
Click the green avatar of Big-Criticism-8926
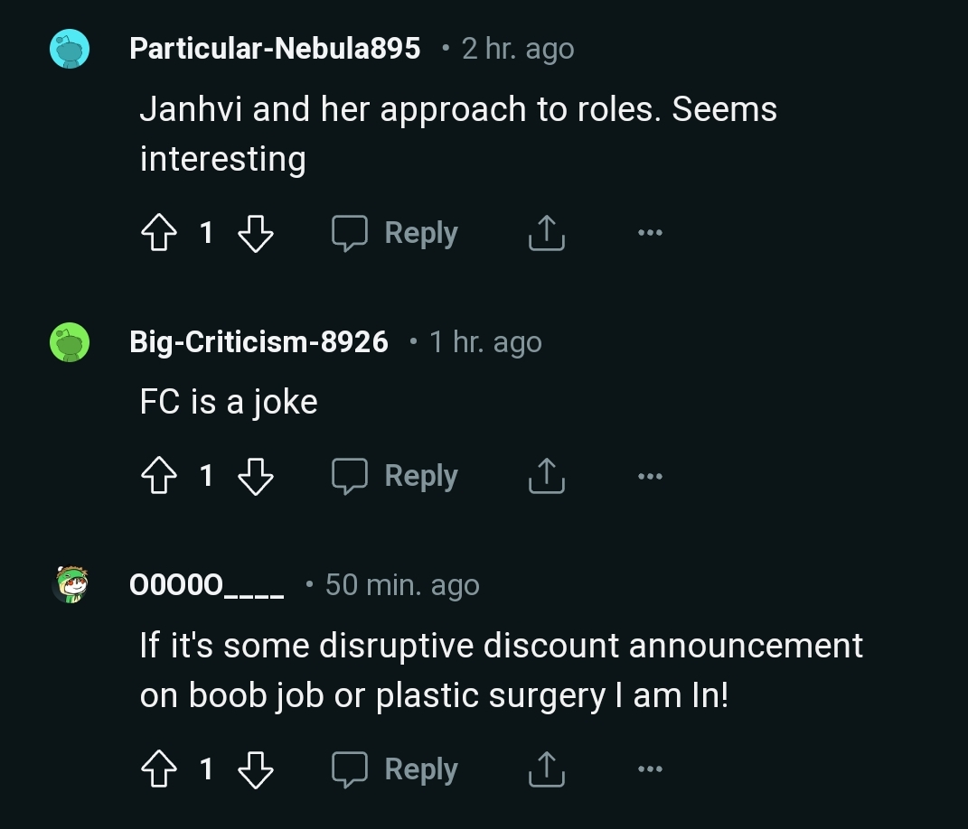click(x=70, y=343)
